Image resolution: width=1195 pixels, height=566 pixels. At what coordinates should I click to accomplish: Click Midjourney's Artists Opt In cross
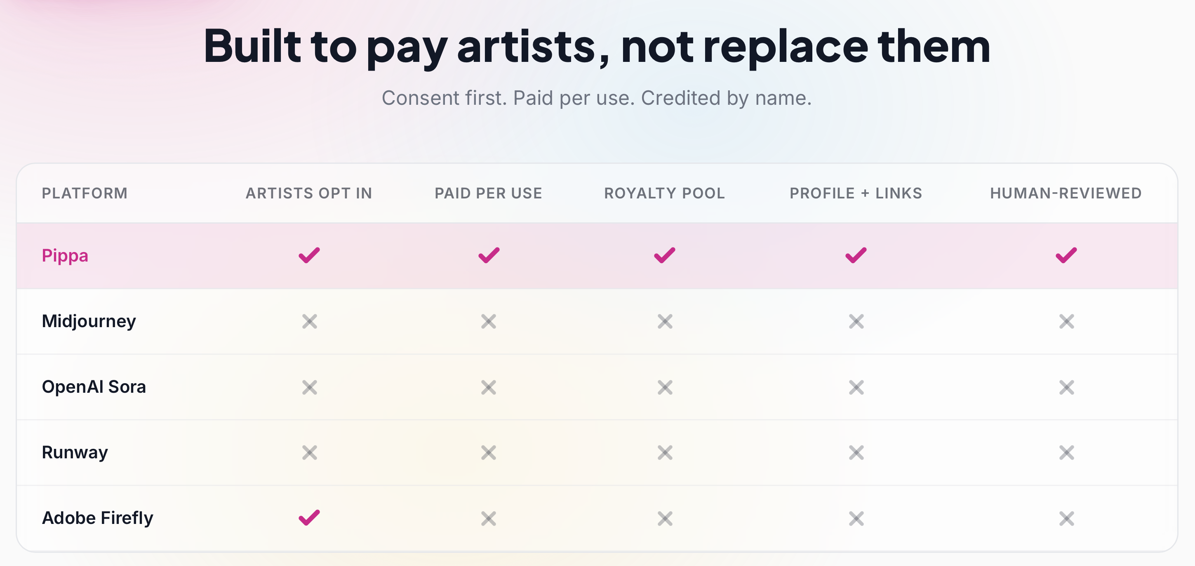click(309, 321)
